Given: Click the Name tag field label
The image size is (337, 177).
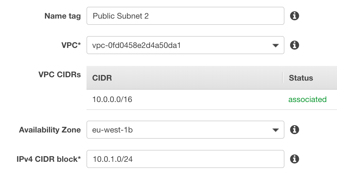Looking at the screenshot, I should point(62,16).
